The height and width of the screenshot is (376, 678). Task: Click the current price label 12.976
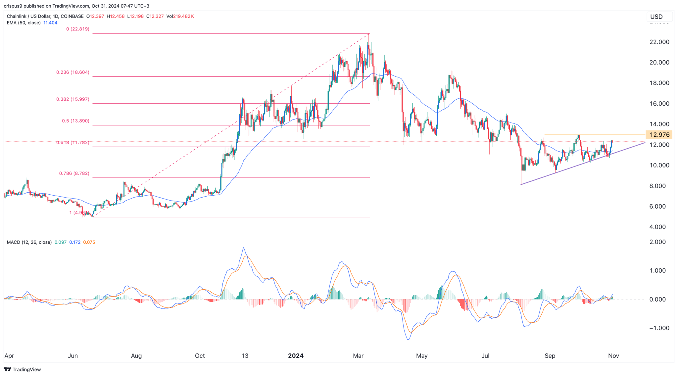[659, 134]
